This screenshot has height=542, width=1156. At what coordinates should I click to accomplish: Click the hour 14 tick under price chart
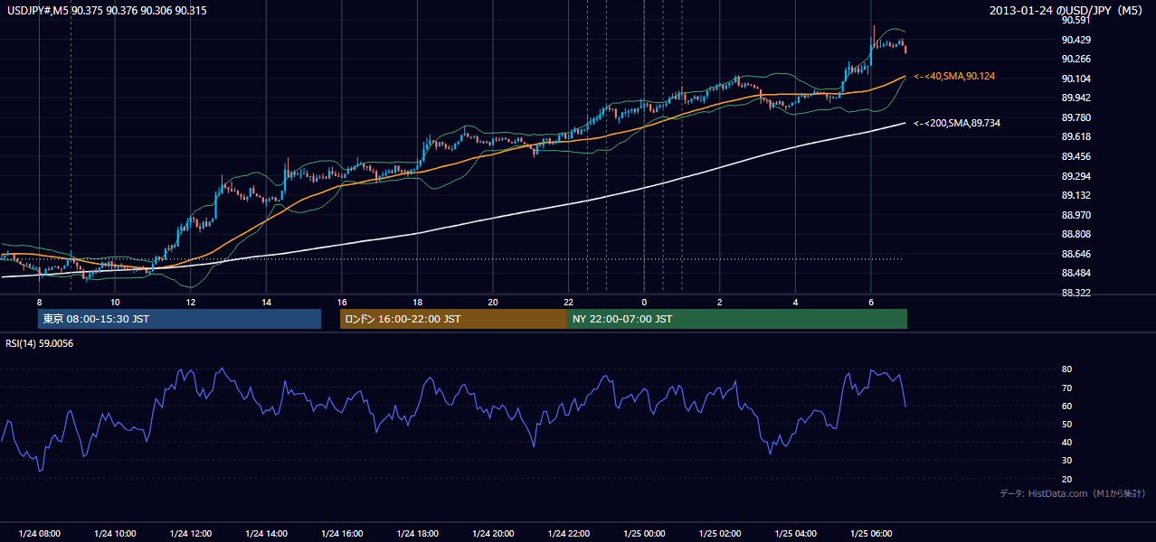(266, 302)
